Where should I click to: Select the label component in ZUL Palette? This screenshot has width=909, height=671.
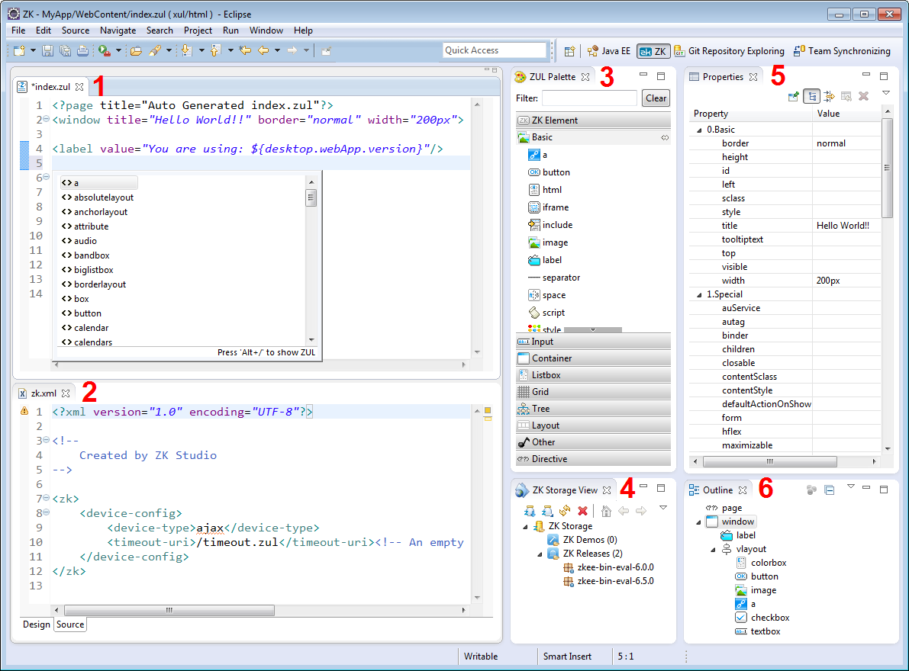545,260
